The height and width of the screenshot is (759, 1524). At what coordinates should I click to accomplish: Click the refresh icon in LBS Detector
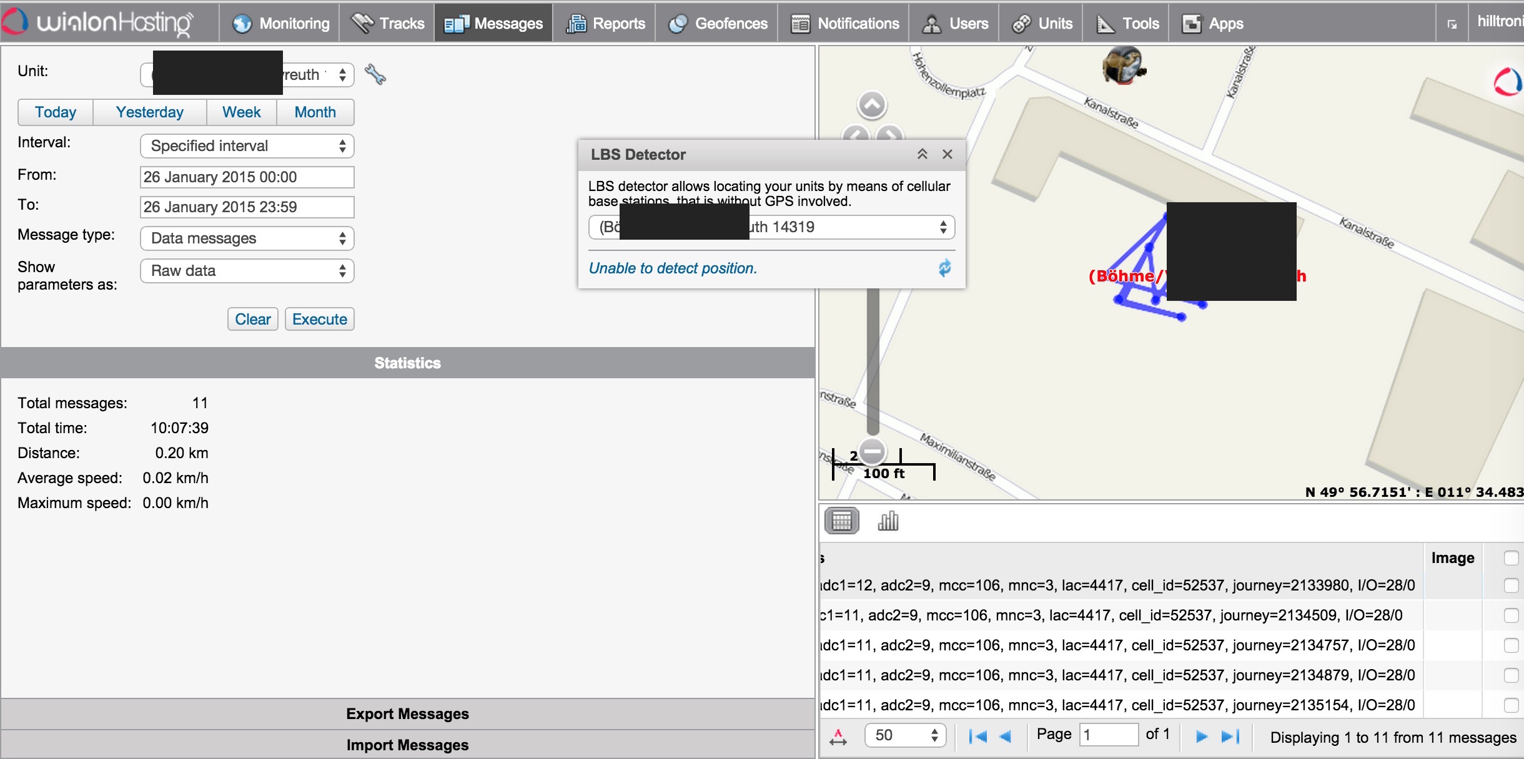(x=944, y=268)
